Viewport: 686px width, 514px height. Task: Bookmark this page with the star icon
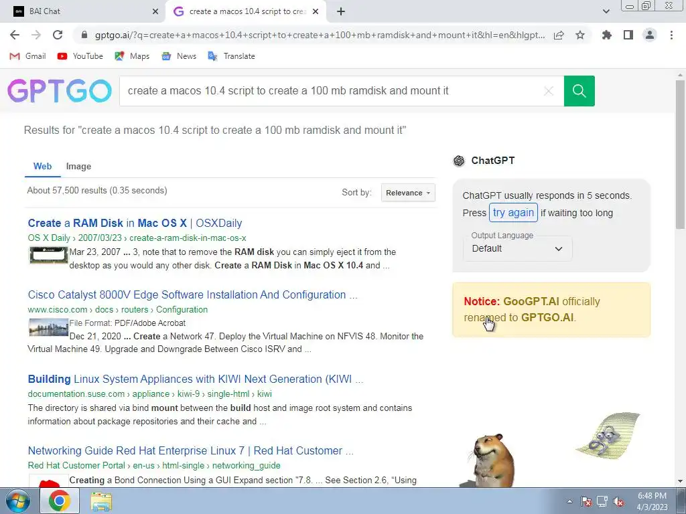(x=580, y=35)
